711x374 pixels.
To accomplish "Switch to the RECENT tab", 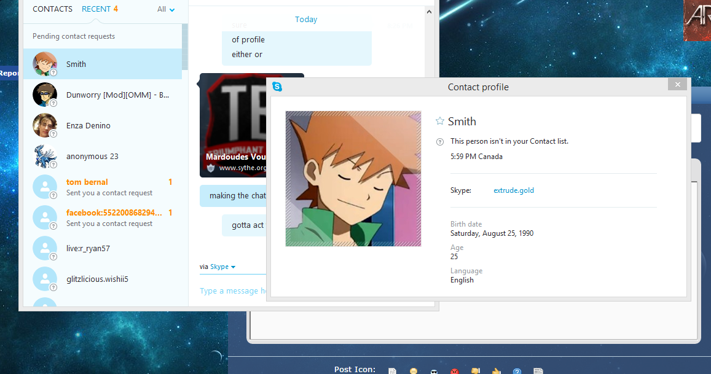I will coord(100,9).
